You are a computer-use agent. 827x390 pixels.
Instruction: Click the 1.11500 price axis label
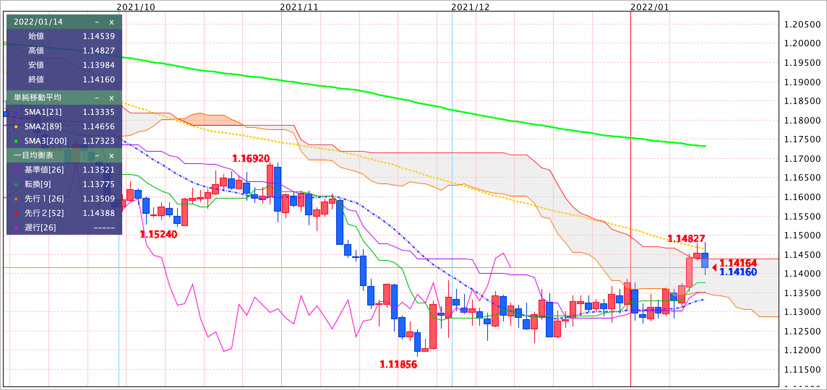click(802, 370)
